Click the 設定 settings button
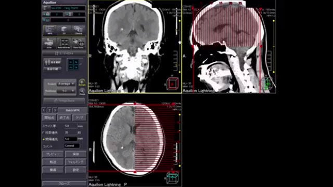 tap(76, 170)
